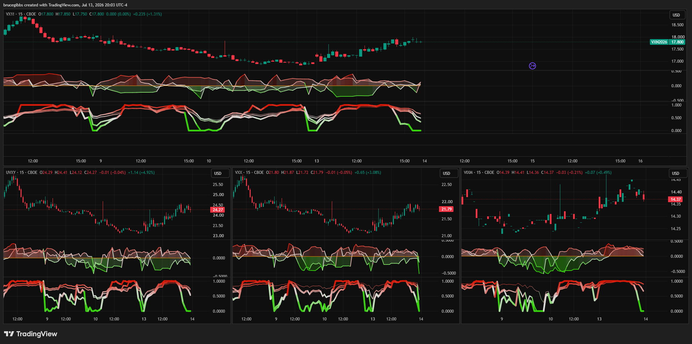This screenshot has width=692, height=344.
Task: Click 14.40 on the VIXM price axis
Action: coord(676,192)
